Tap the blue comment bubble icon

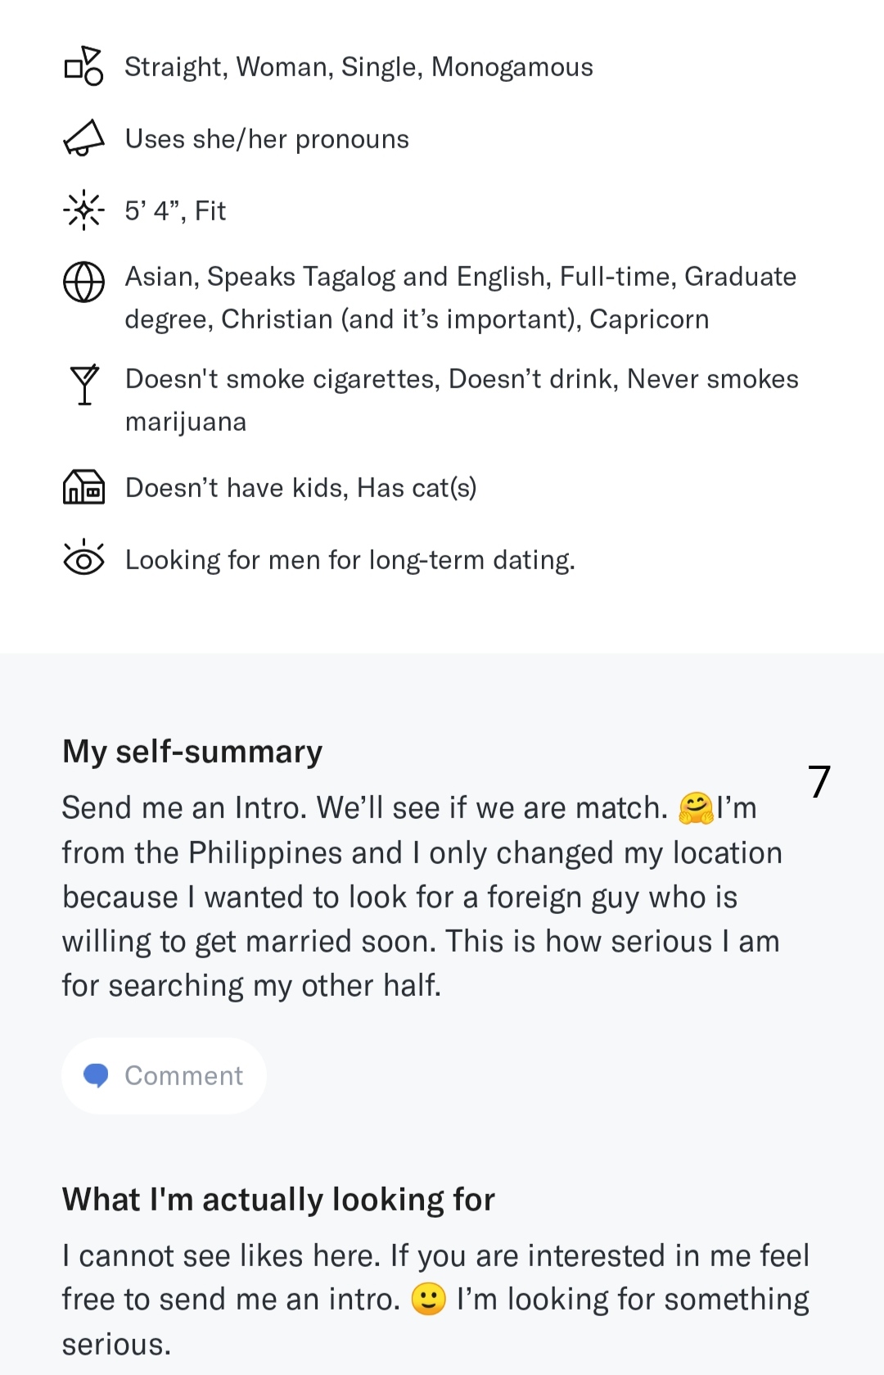[x=97, y=1075]
